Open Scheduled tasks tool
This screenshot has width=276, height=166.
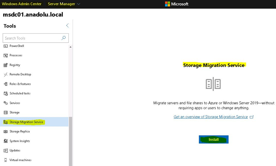(x=20, y=93)
